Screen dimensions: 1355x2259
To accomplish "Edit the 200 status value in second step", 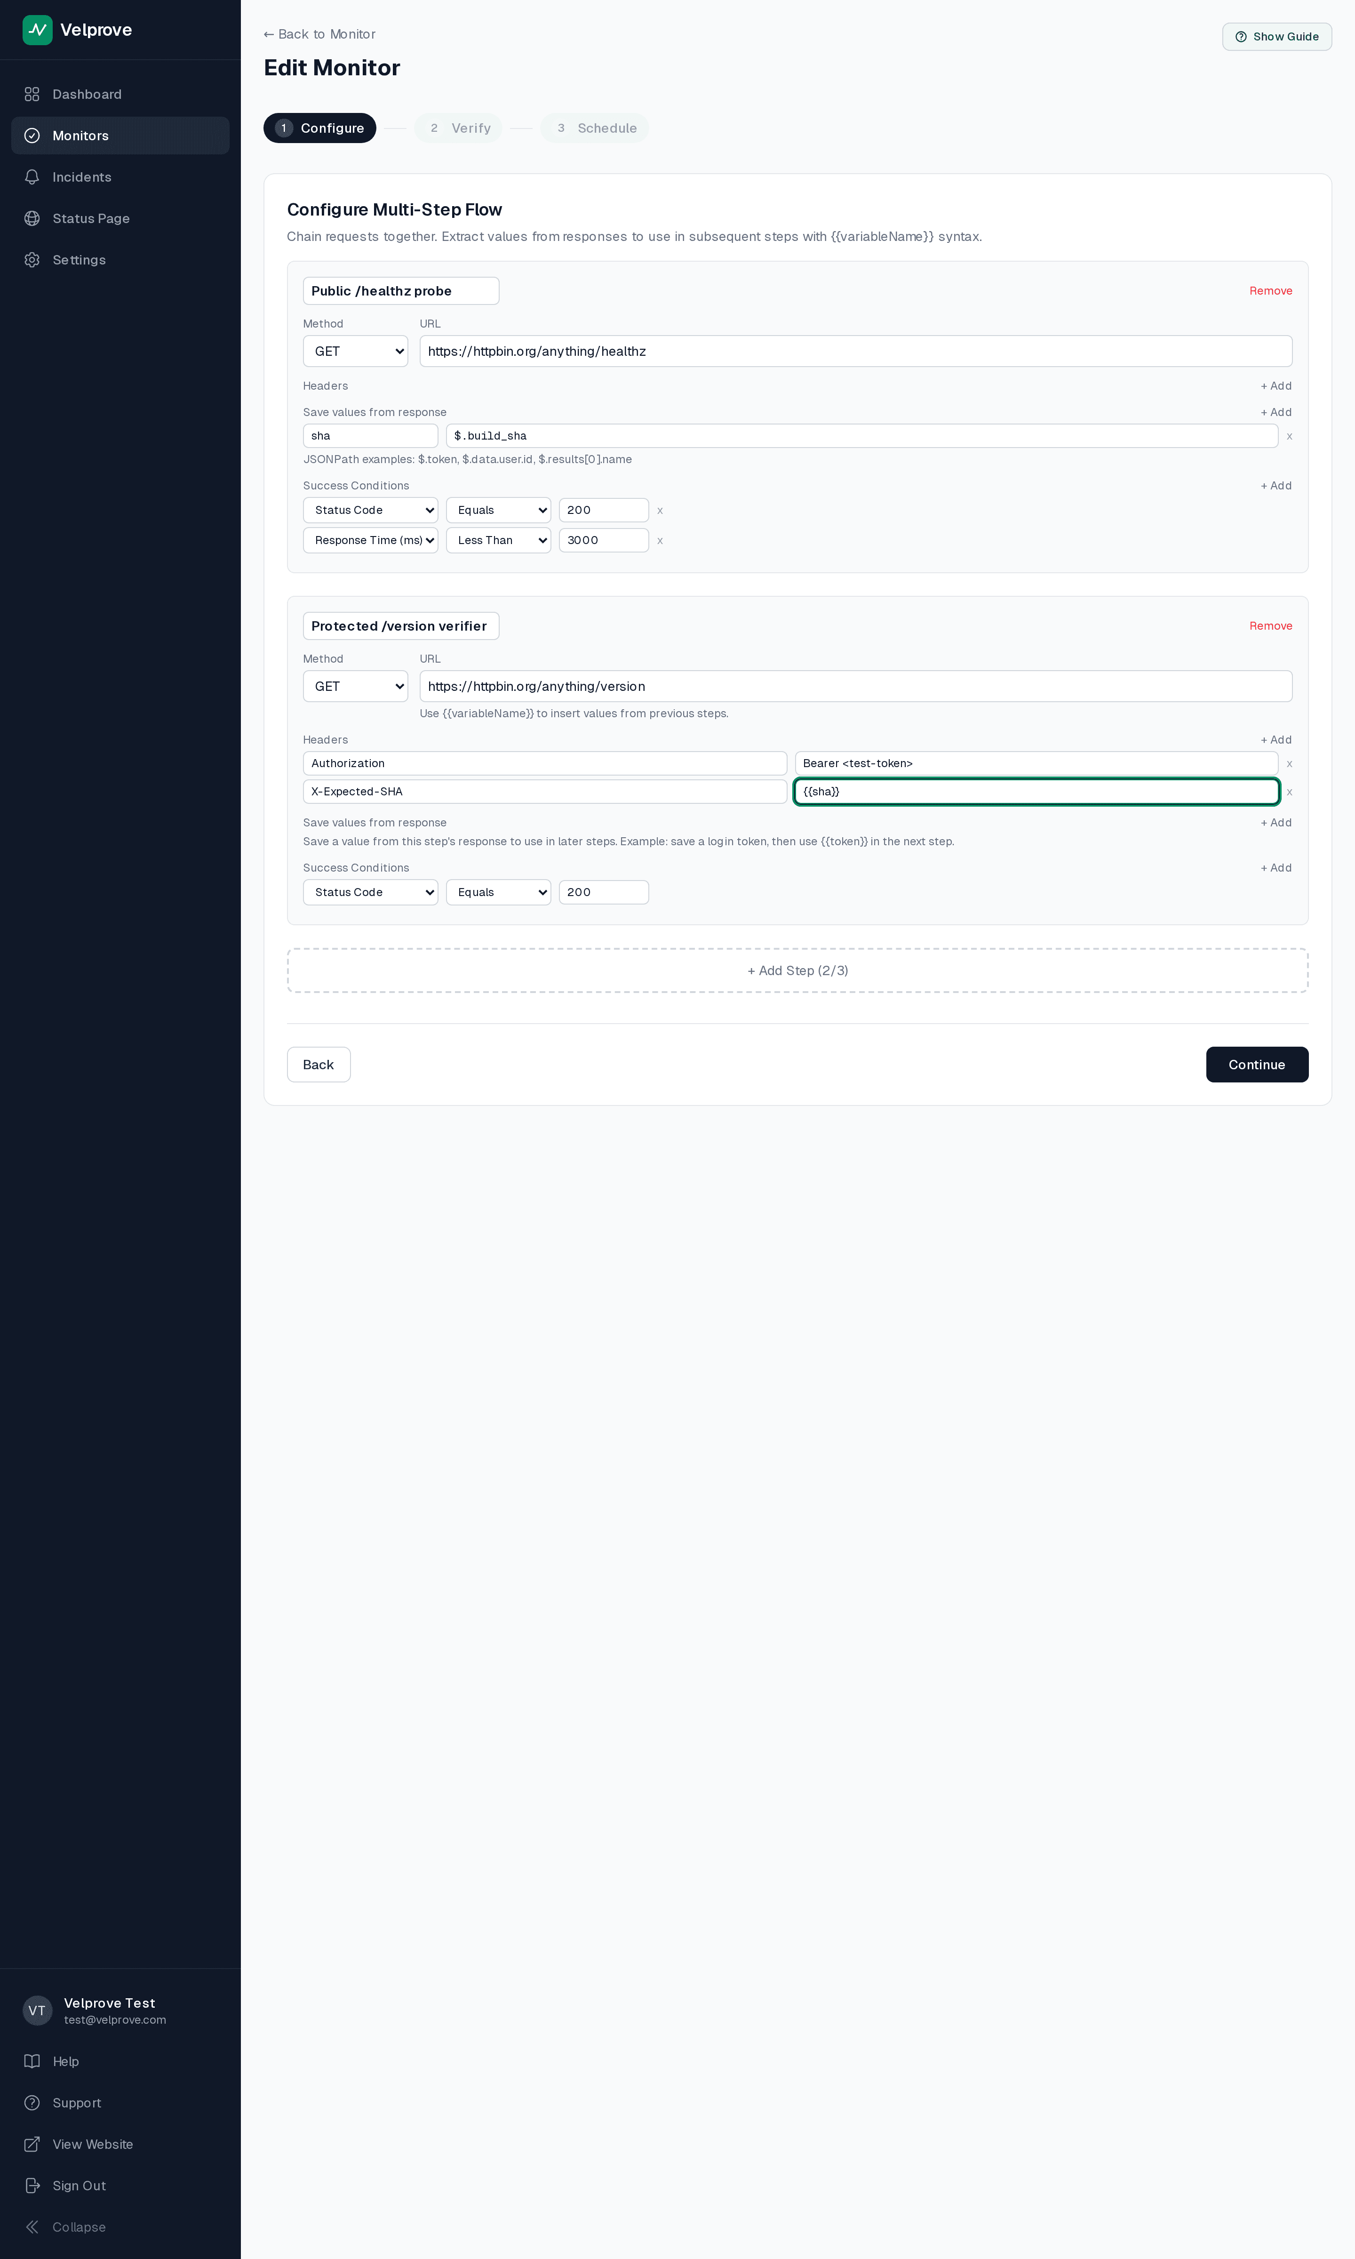I will point(604,892).
